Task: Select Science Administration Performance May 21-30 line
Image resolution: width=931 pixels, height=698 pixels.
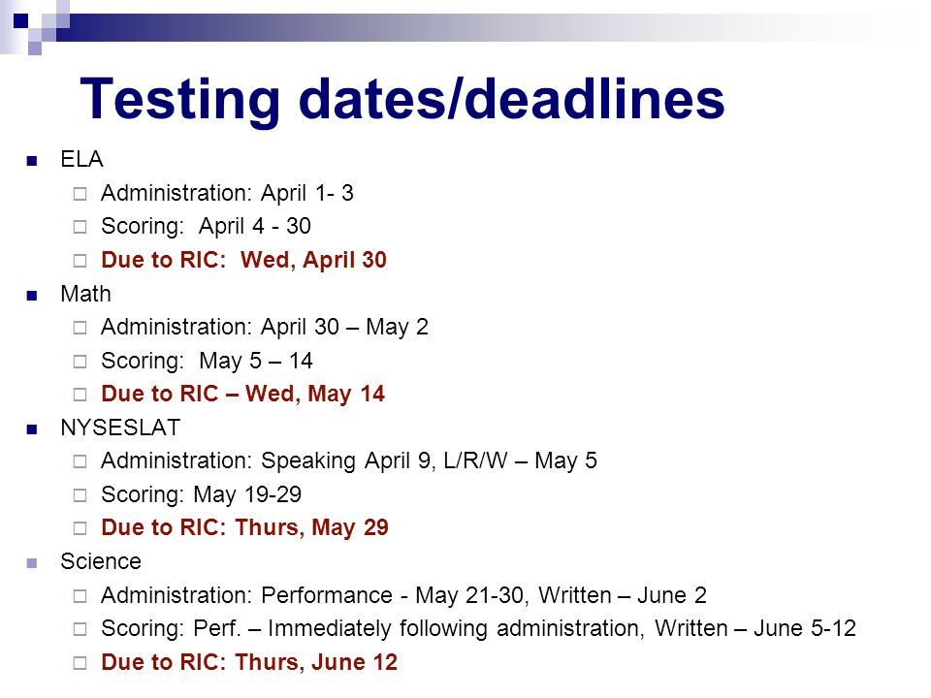Action: tap(403, 595)
